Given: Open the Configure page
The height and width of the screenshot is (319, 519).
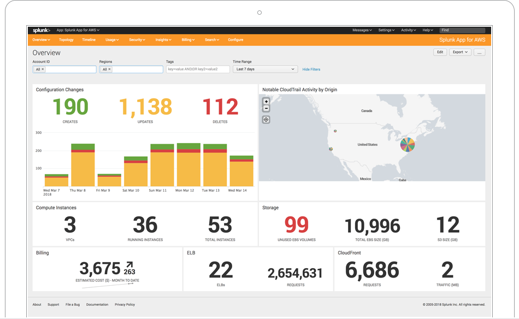Looking at the screenshot, I should tap(235, 40).
